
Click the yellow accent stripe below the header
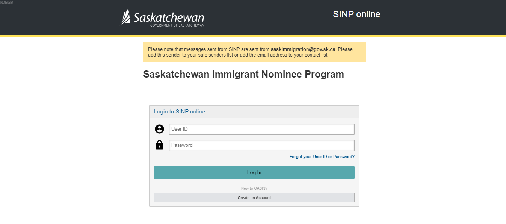253,36
